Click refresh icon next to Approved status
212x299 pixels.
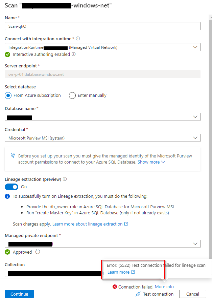[x=38, y=252]
